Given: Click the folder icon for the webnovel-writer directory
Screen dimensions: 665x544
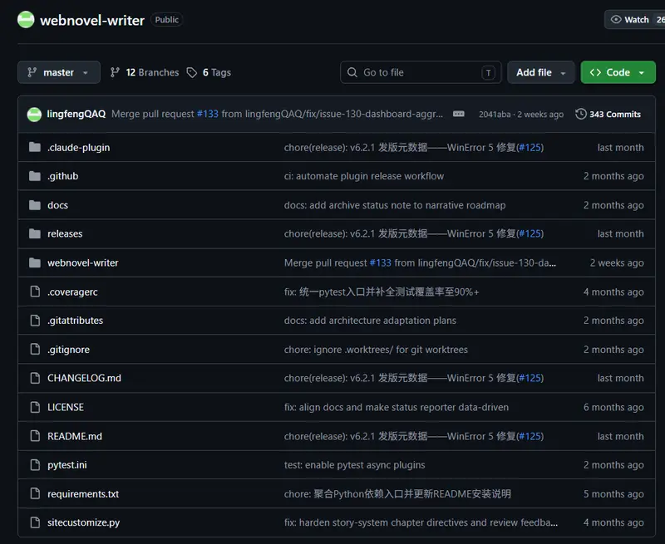Looking at the screenshot, I should 35,262.
